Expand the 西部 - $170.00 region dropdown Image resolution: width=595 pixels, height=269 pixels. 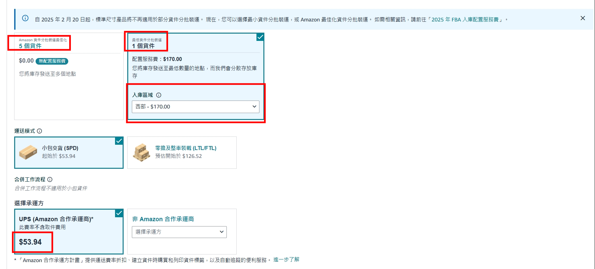pyautogui.click(x=195, y=106)
